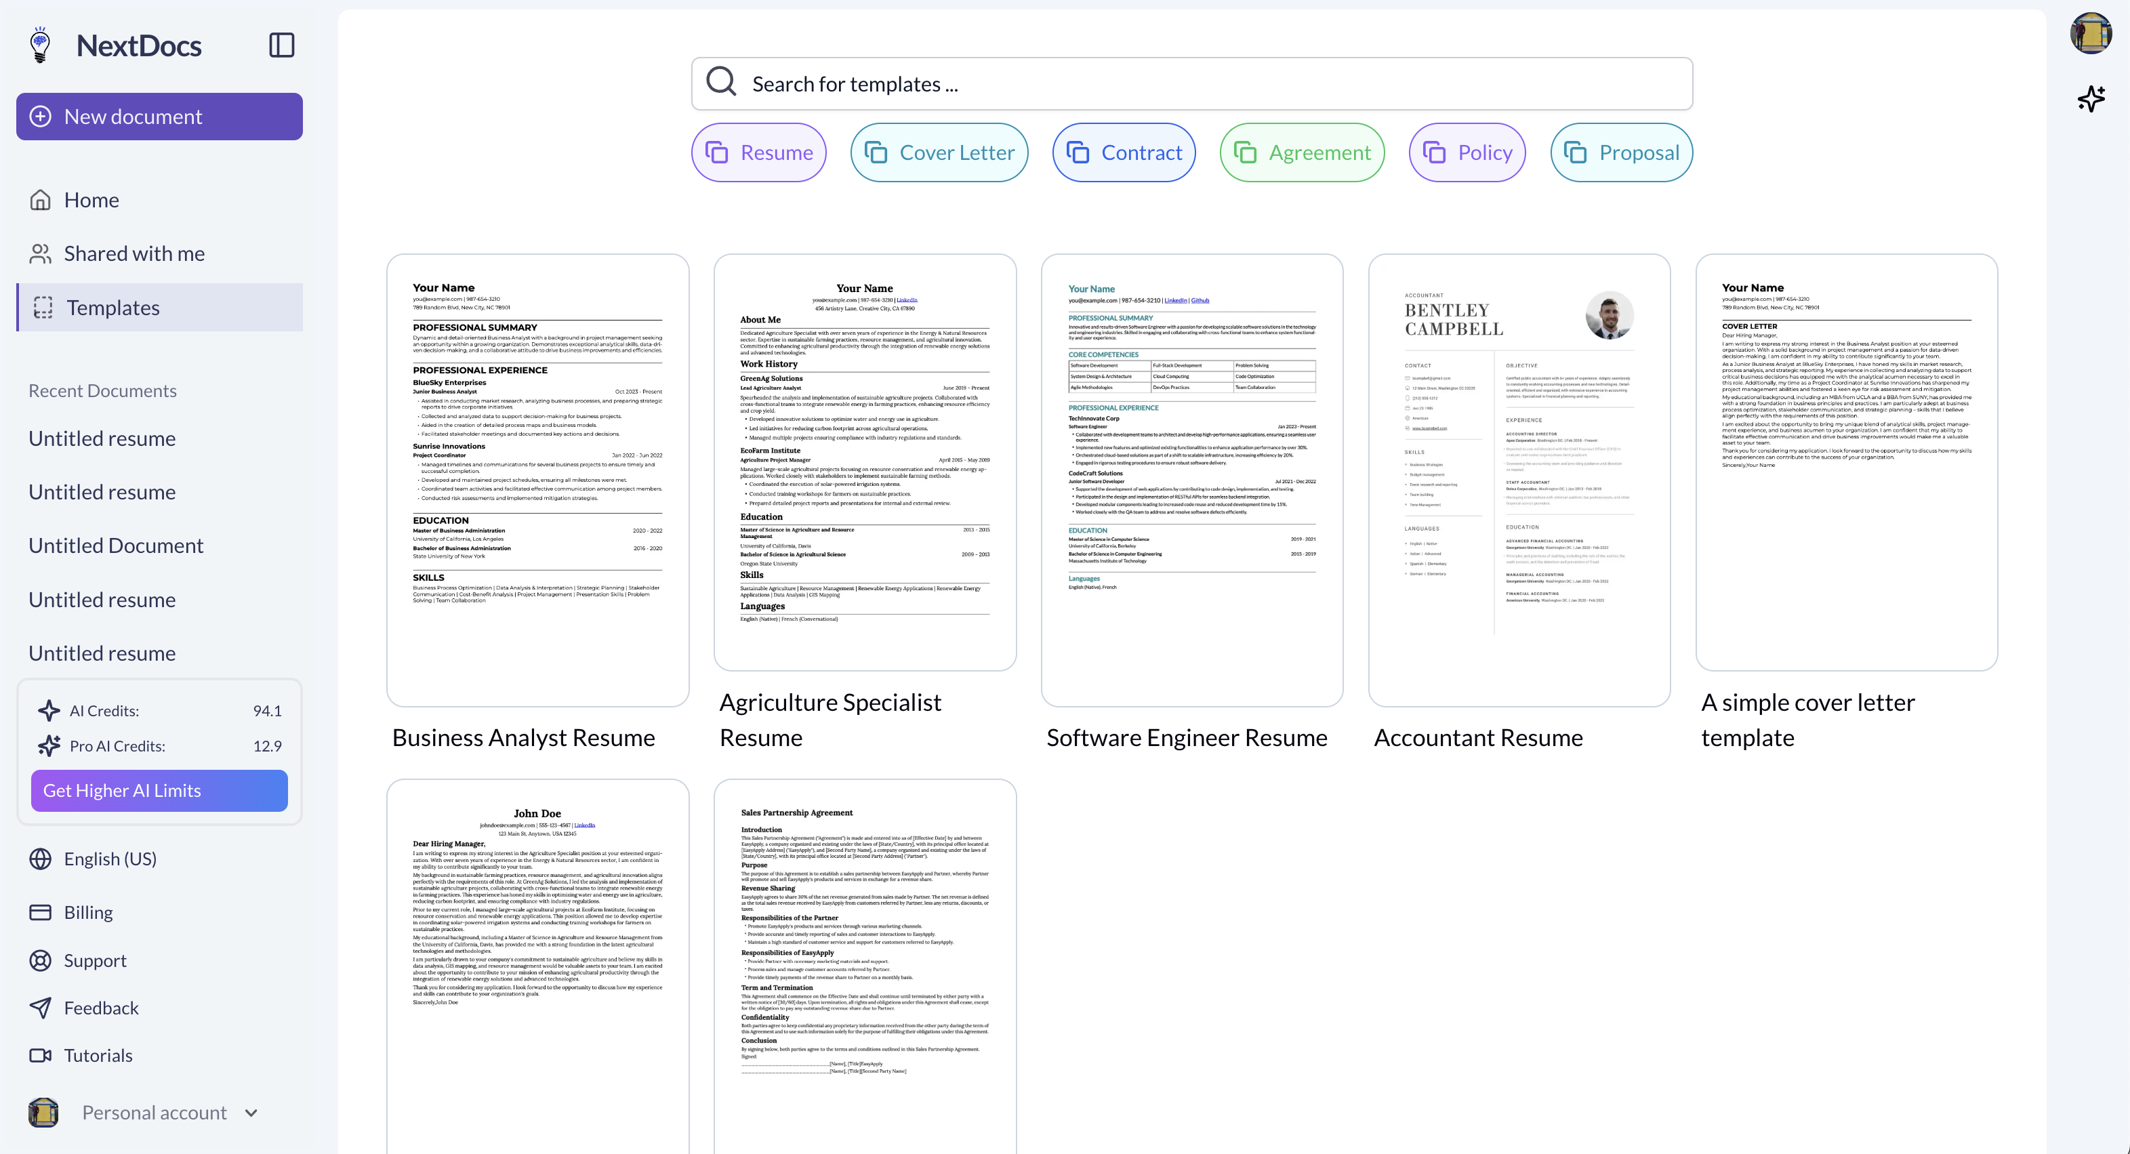Click the New document button
The height and width of the screenshot is (1154, 2130).
point(159,115)
